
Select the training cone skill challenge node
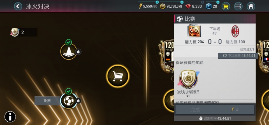(68, 51)
